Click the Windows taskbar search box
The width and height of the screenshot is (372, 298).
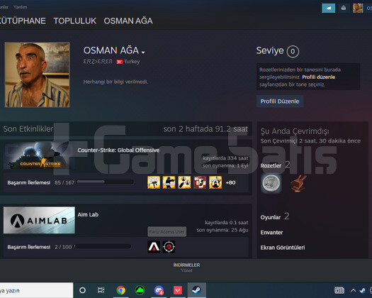pos(37,290)
